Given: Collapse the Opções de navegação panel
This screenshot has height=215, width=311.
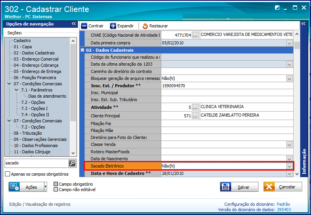Looking at the screenshot, I should click(74, 24).
